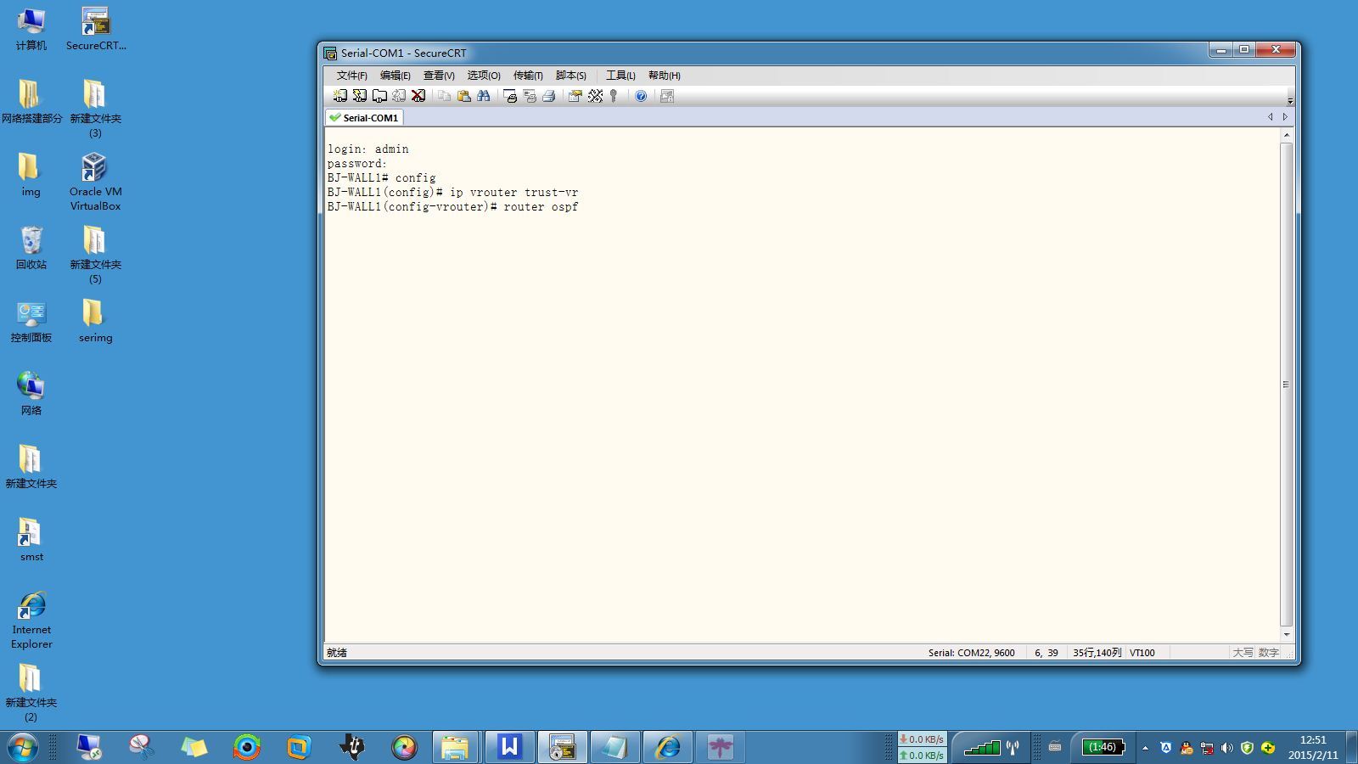Click the Connect in Tab icon
The image size is (1358, 764).
point(379,96)
